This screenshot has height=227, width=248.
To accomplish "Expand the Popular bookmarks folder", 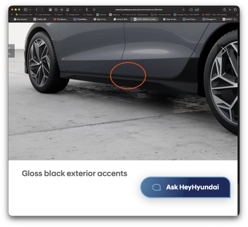I will click(89, 15).
